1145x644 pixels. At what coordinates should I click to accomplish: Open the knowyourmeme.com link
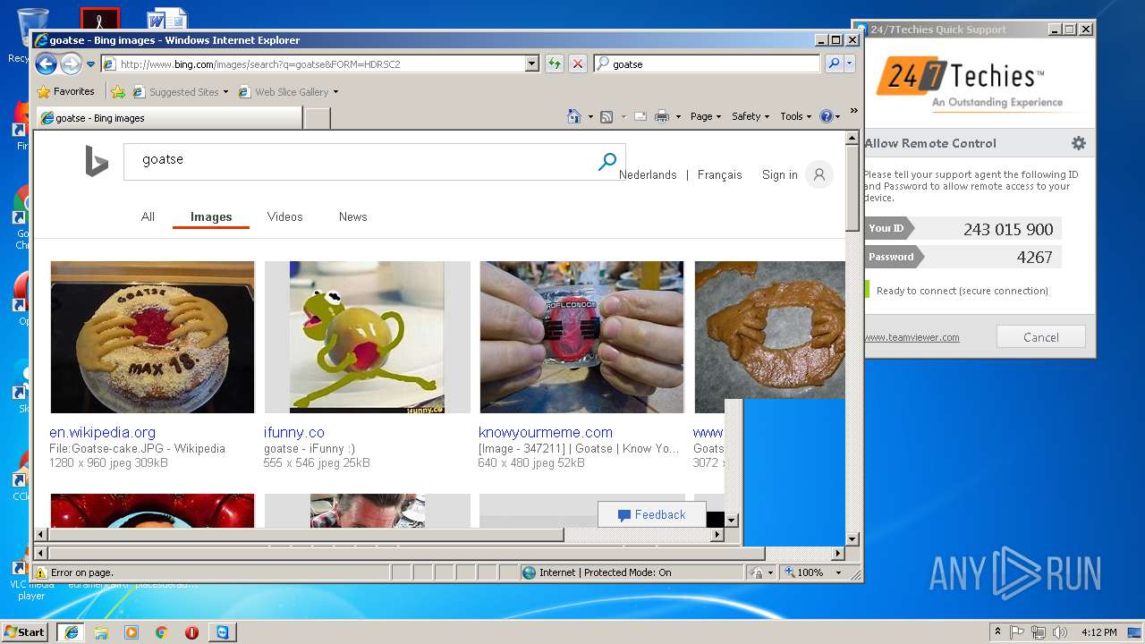pyautogui.click(x=546, y=432)
